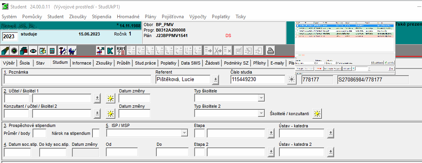Open the Plány menu

[150, 17]
